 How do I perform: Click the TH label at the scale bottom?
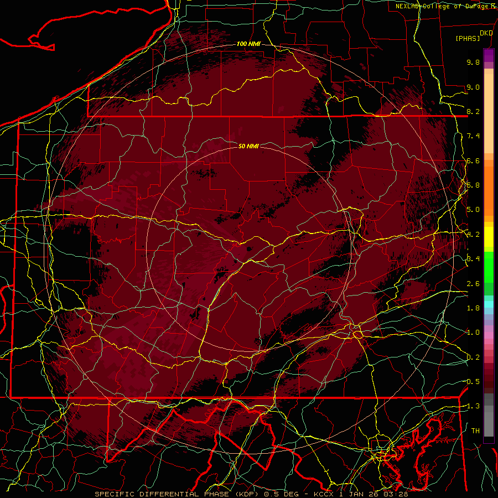point(475,430)
